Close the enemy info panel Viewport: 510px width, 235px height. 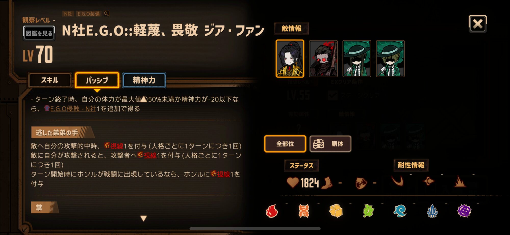[478, 24]
